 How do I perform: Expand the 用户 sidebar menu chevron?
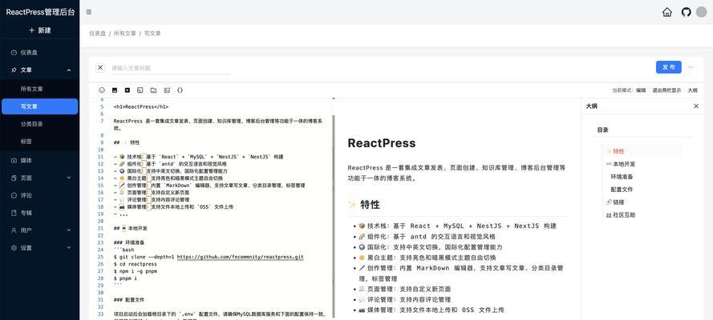pyautogui.click(x=69, y=230)
